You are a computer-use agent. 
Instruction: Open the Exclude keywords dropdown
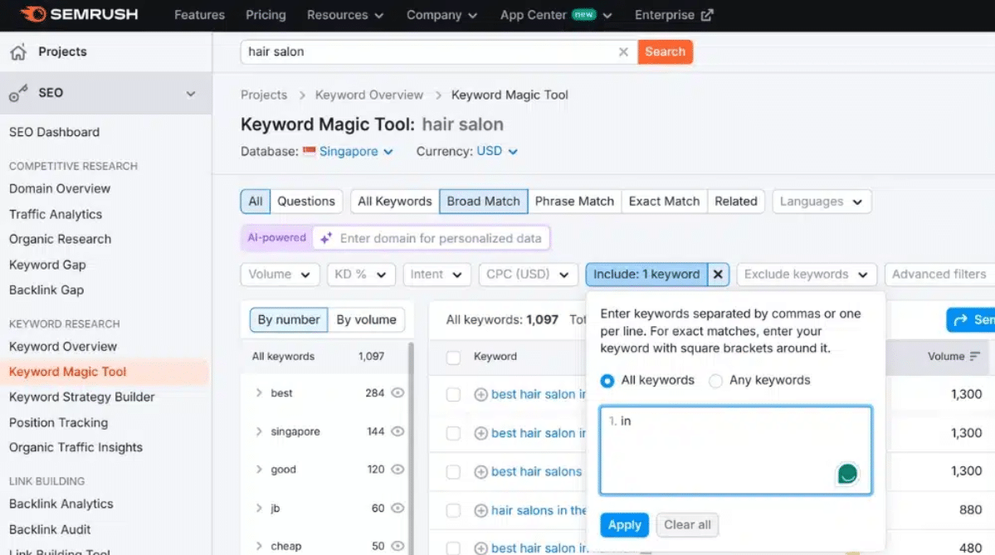[x=807, y=275]
